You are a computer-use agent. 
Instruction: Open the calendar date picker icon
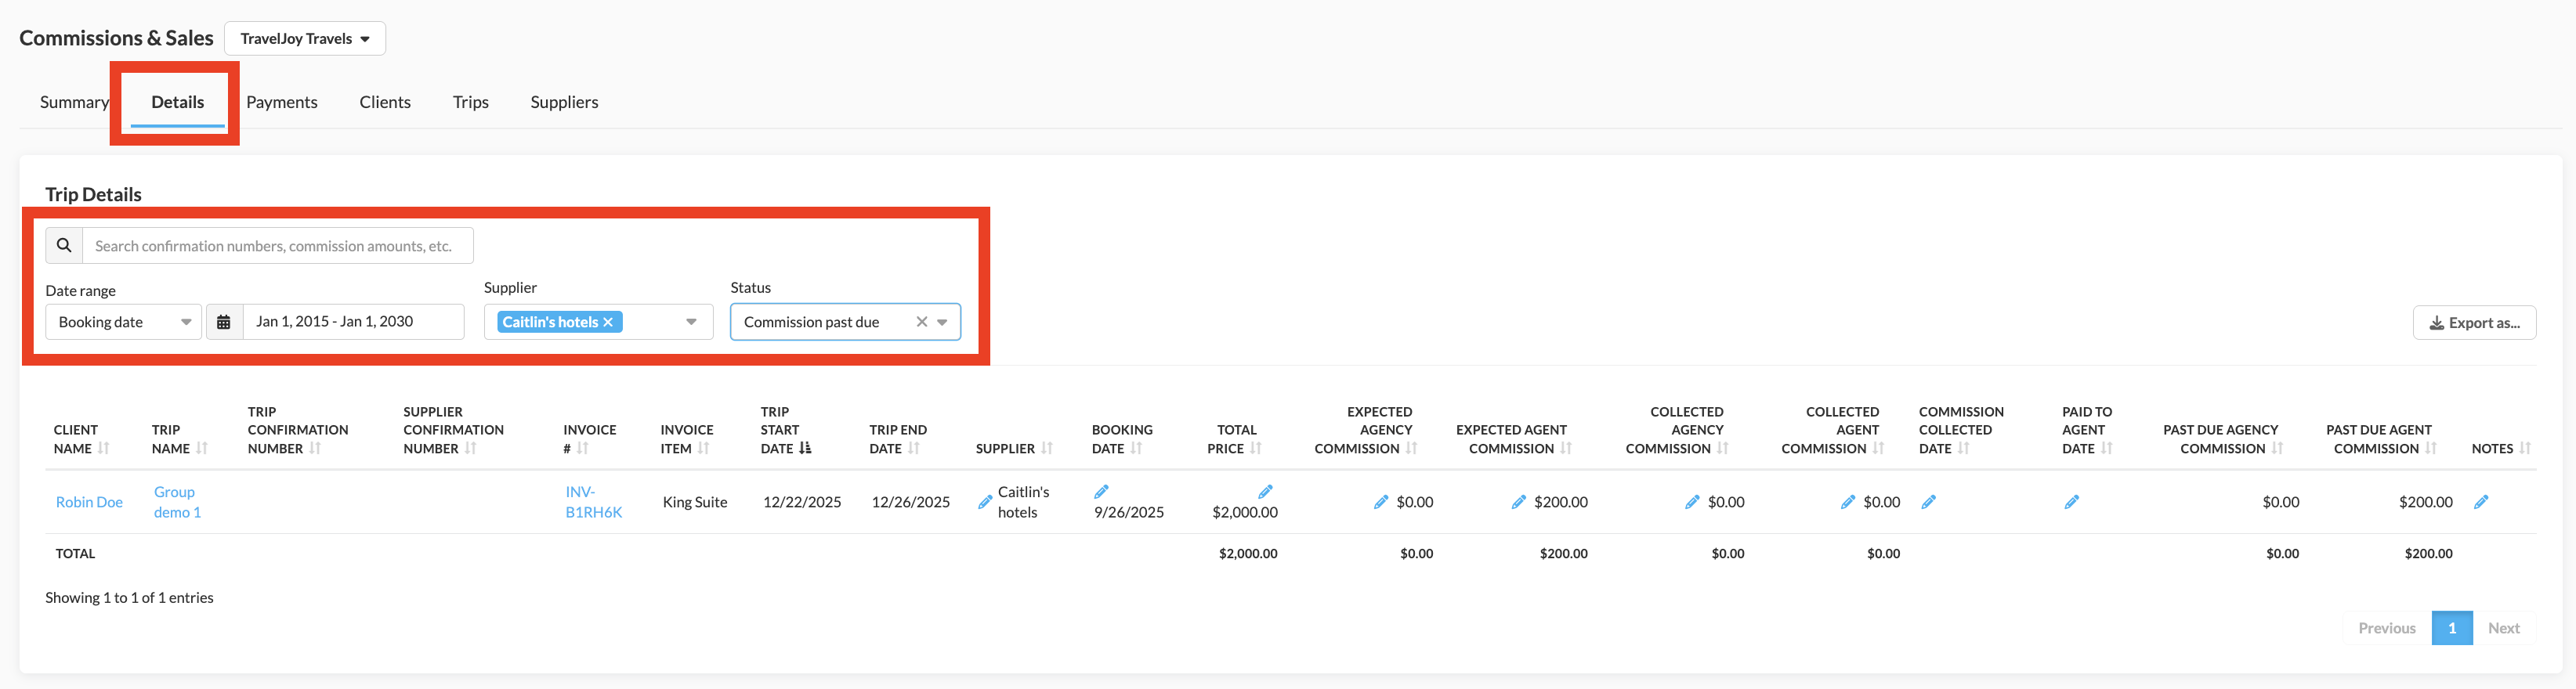pos(224,322)
